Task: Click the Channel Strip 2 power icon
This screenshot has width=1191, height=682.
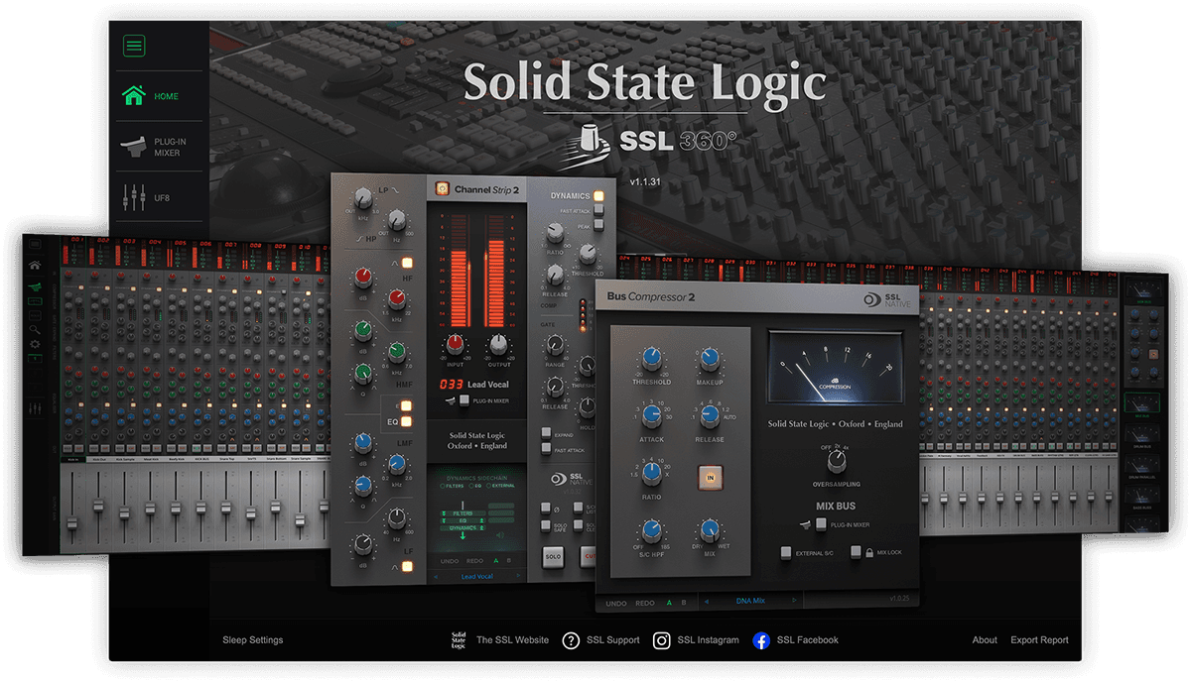Action: point(441,188)
